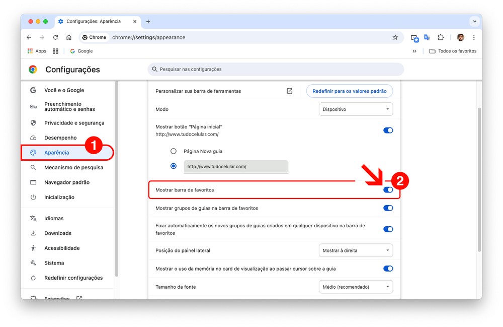Screen dimensions: 503x327
Task: Open the Apps grid shortcut
Action: pyautogui.click(x=37, y=51)
